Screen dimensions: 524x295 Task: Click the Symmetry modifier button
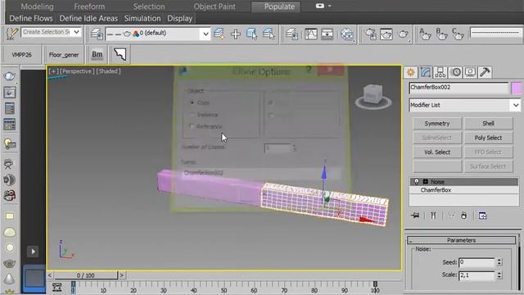click(437, 124)
